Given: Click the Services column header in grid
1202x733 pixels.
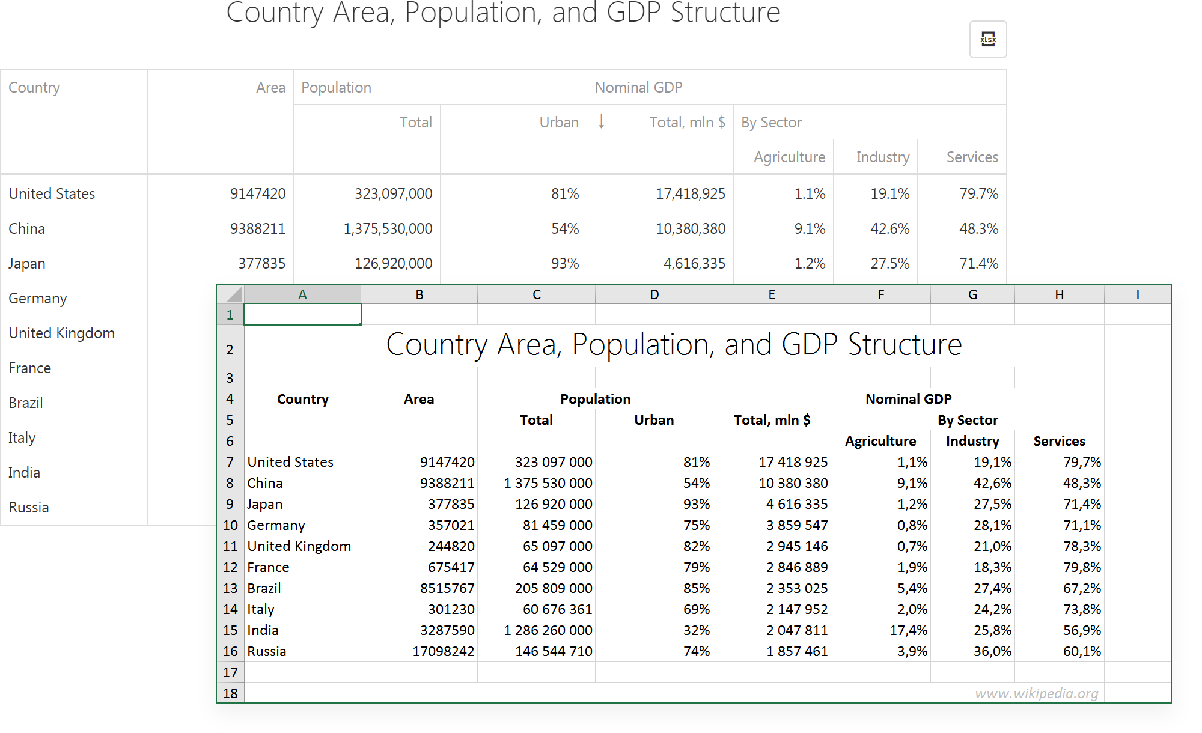Looking at the screenshot, I should click(962, 157).
